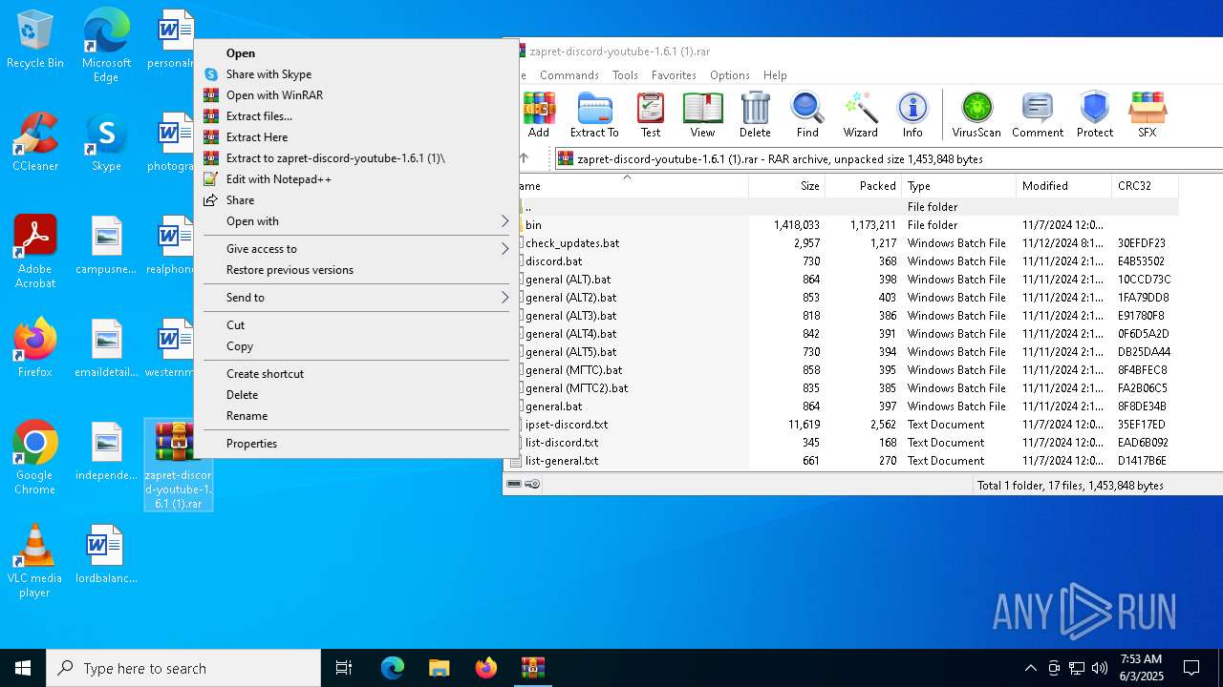Choose Share with Skype
The image size is (1223, 687).
356,74
